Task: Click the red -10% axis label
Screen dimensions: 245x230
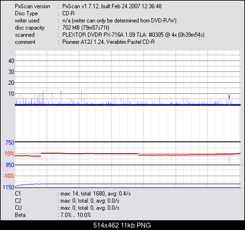Action: click(x=9, y=176)
